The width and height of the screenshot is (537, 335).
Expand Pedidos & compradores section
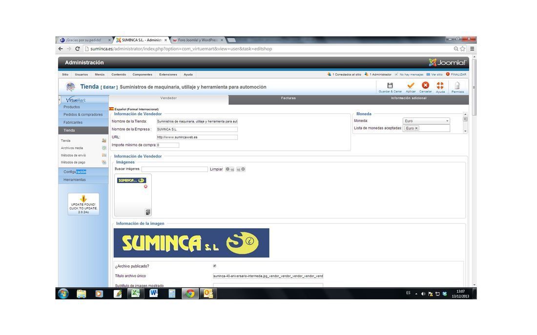tap(83, 115)
